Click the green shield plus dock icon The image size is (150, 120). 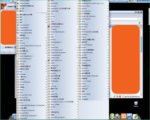click(x=112, y=116)
